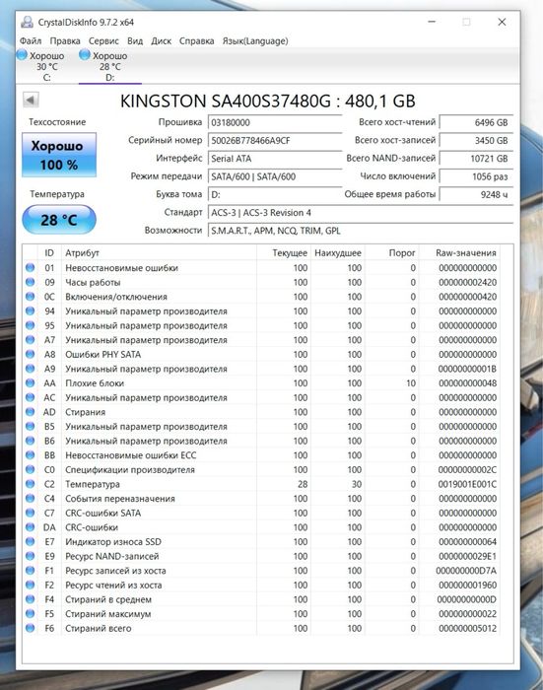
Task: Click the status dot of attribute A8 Ошибки PHY SATA
Action: 30,354
